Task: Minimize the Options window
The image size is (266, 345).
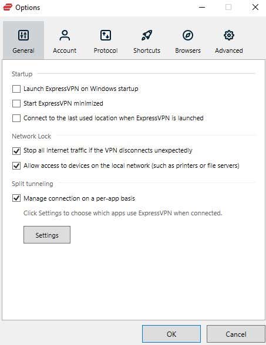Action: click(202, 7)
